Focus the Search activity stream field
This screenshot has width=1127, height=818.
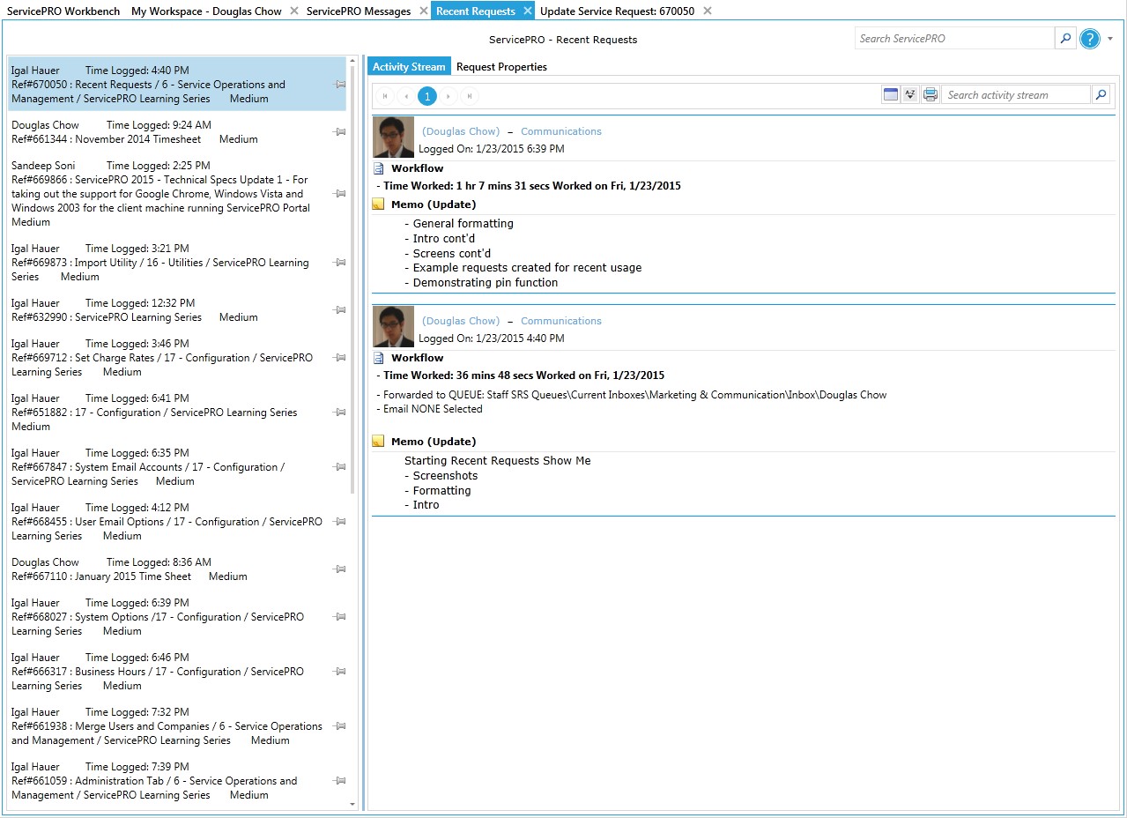pos(1016,95)
